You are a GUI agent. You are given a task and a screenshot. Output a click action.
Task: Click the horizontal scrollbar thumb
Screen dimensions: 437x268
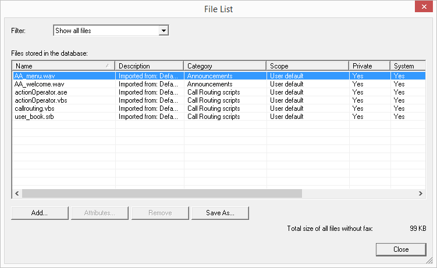tap(162, 193)
